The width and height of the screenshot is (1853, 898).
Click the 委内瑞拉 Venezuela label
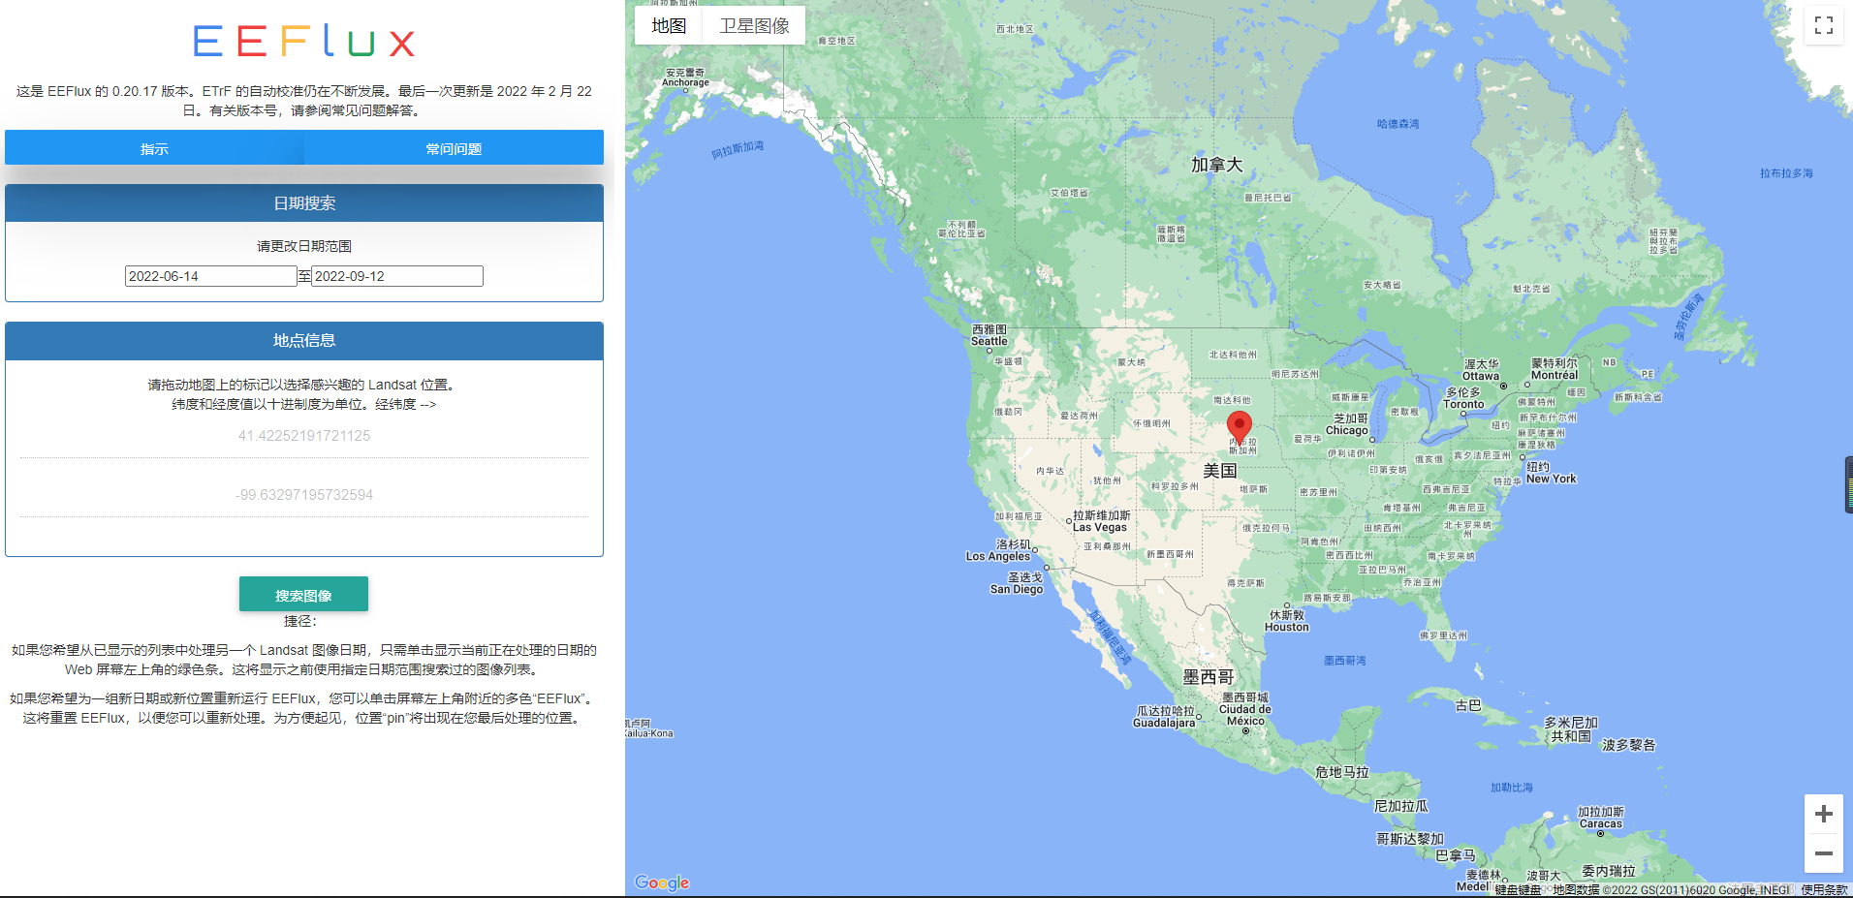click(1609, 871)
